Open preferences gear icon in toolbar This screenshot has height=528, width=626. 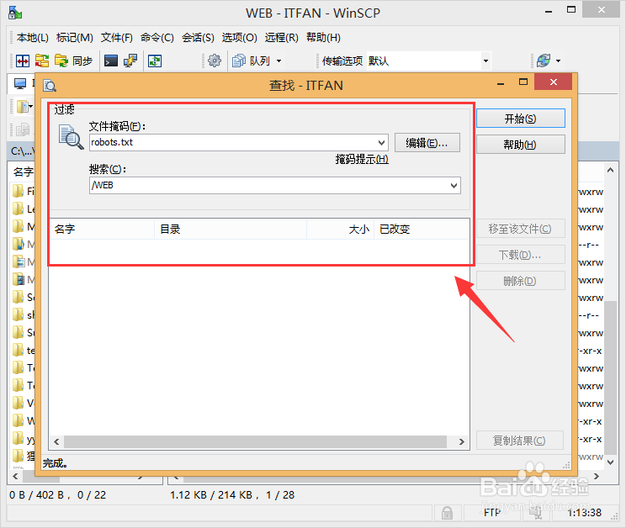215,61
